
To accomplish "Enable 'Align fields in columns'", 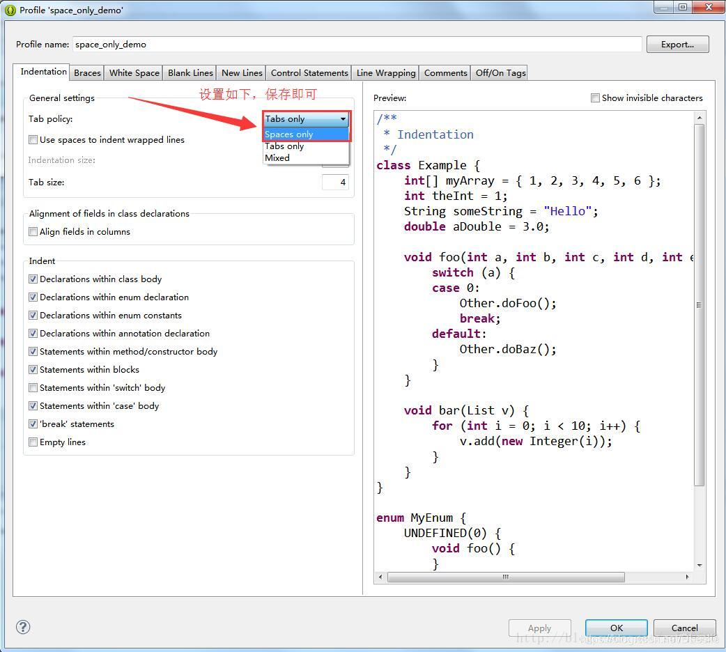I will (x=33, y=231).
